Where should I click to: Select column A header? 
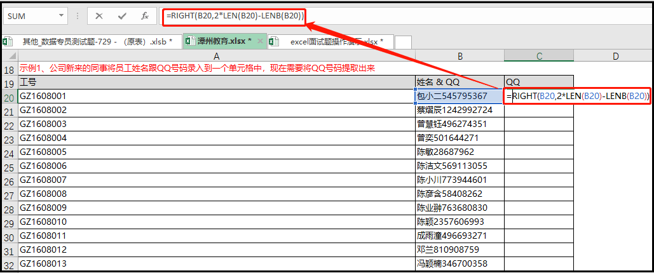point(217,56)
